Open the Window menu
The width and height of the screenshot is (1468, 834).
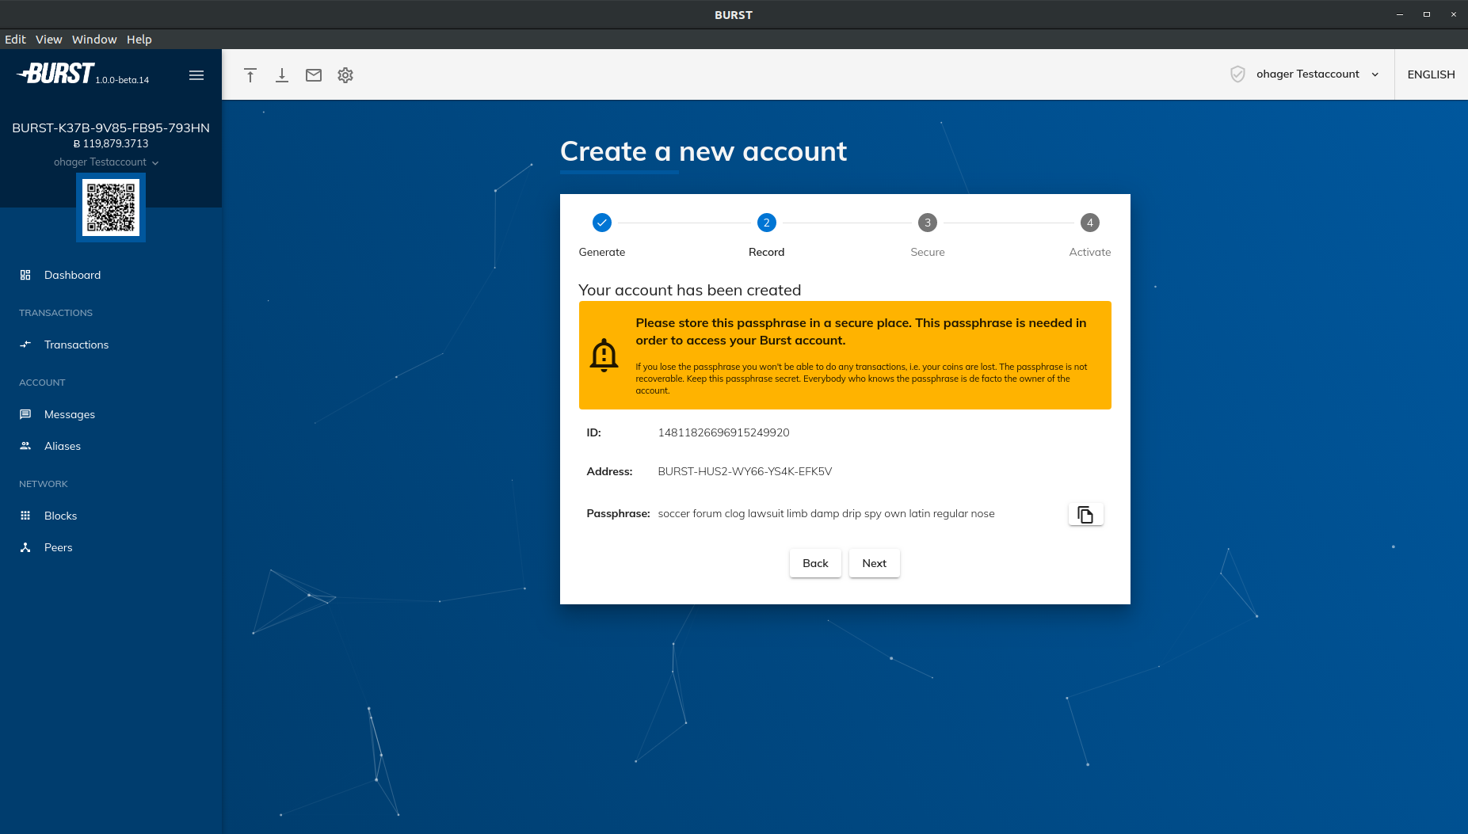pyautogui.click(x=94, y=40)
